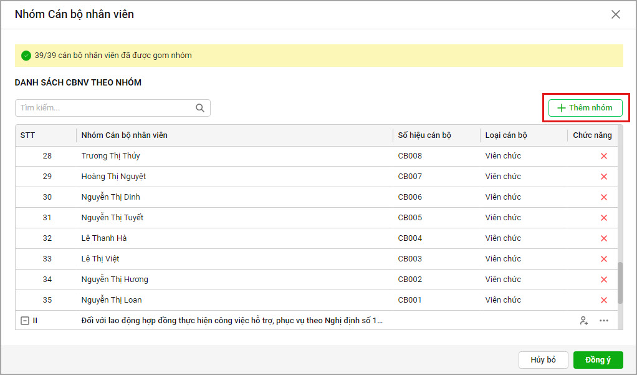Viewport: 637px width, 375px height.
Task: Close the Nhóm Cán bộ nhân viên dialog
Action: coord(616,14)
